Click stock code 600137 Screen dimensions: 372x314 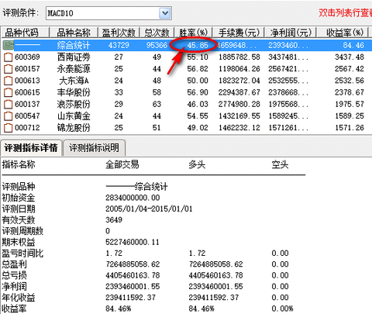click(x=27, y=105)
